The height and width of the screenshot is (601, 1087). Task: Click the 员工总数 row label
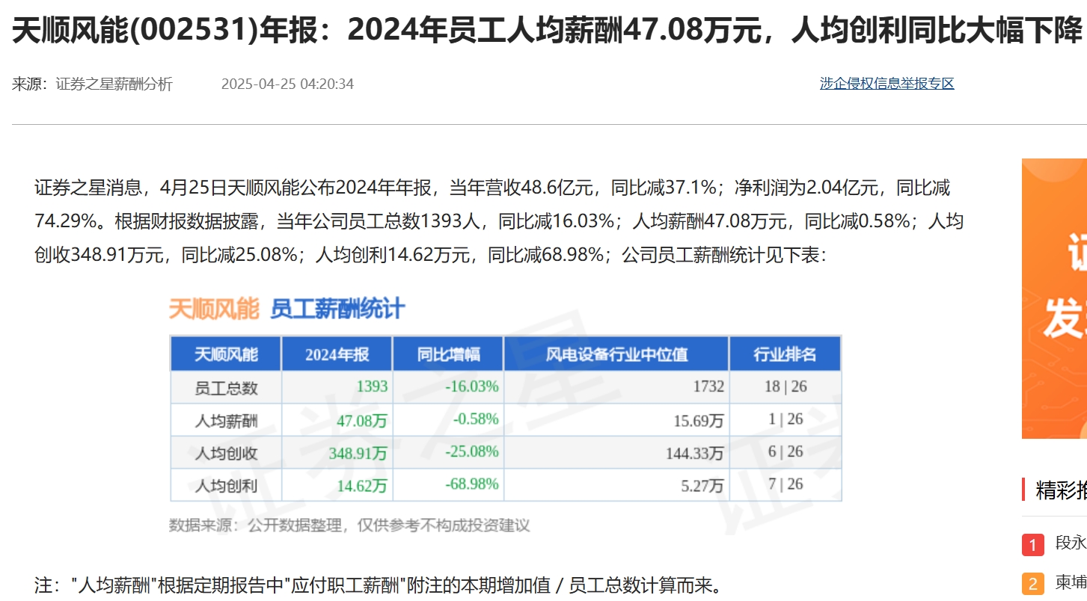[226, 388]
